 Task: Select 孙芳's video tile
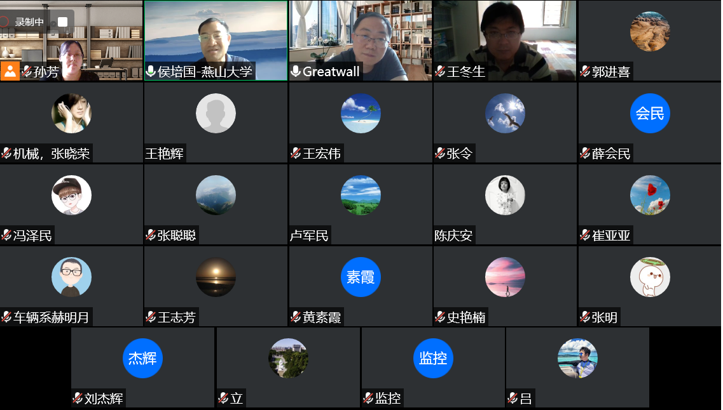pyautogui.click(x=71, y=41)
